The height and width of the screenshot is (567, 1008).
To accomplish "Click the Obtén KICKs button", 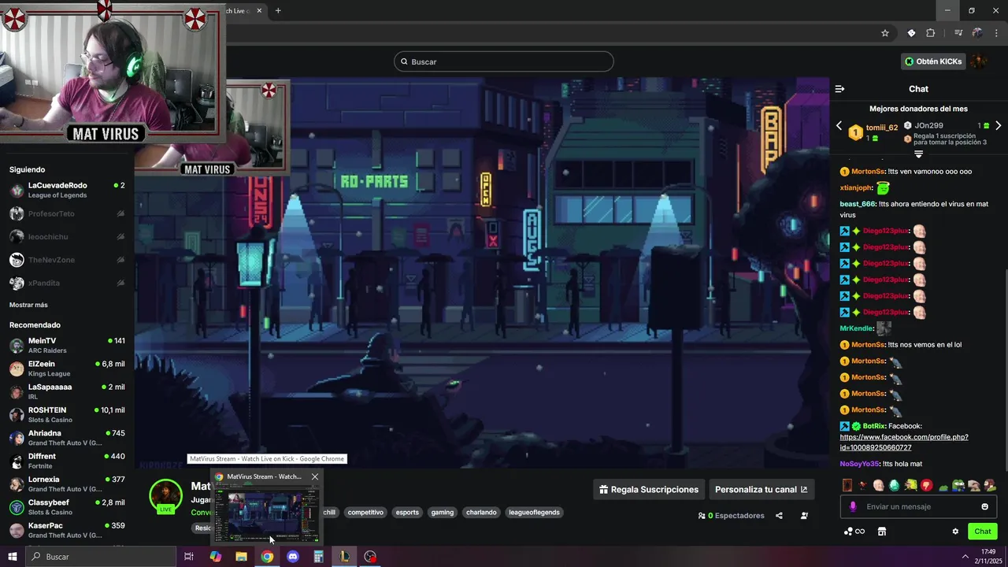I will pyautogui.click(x=933, y=61).
